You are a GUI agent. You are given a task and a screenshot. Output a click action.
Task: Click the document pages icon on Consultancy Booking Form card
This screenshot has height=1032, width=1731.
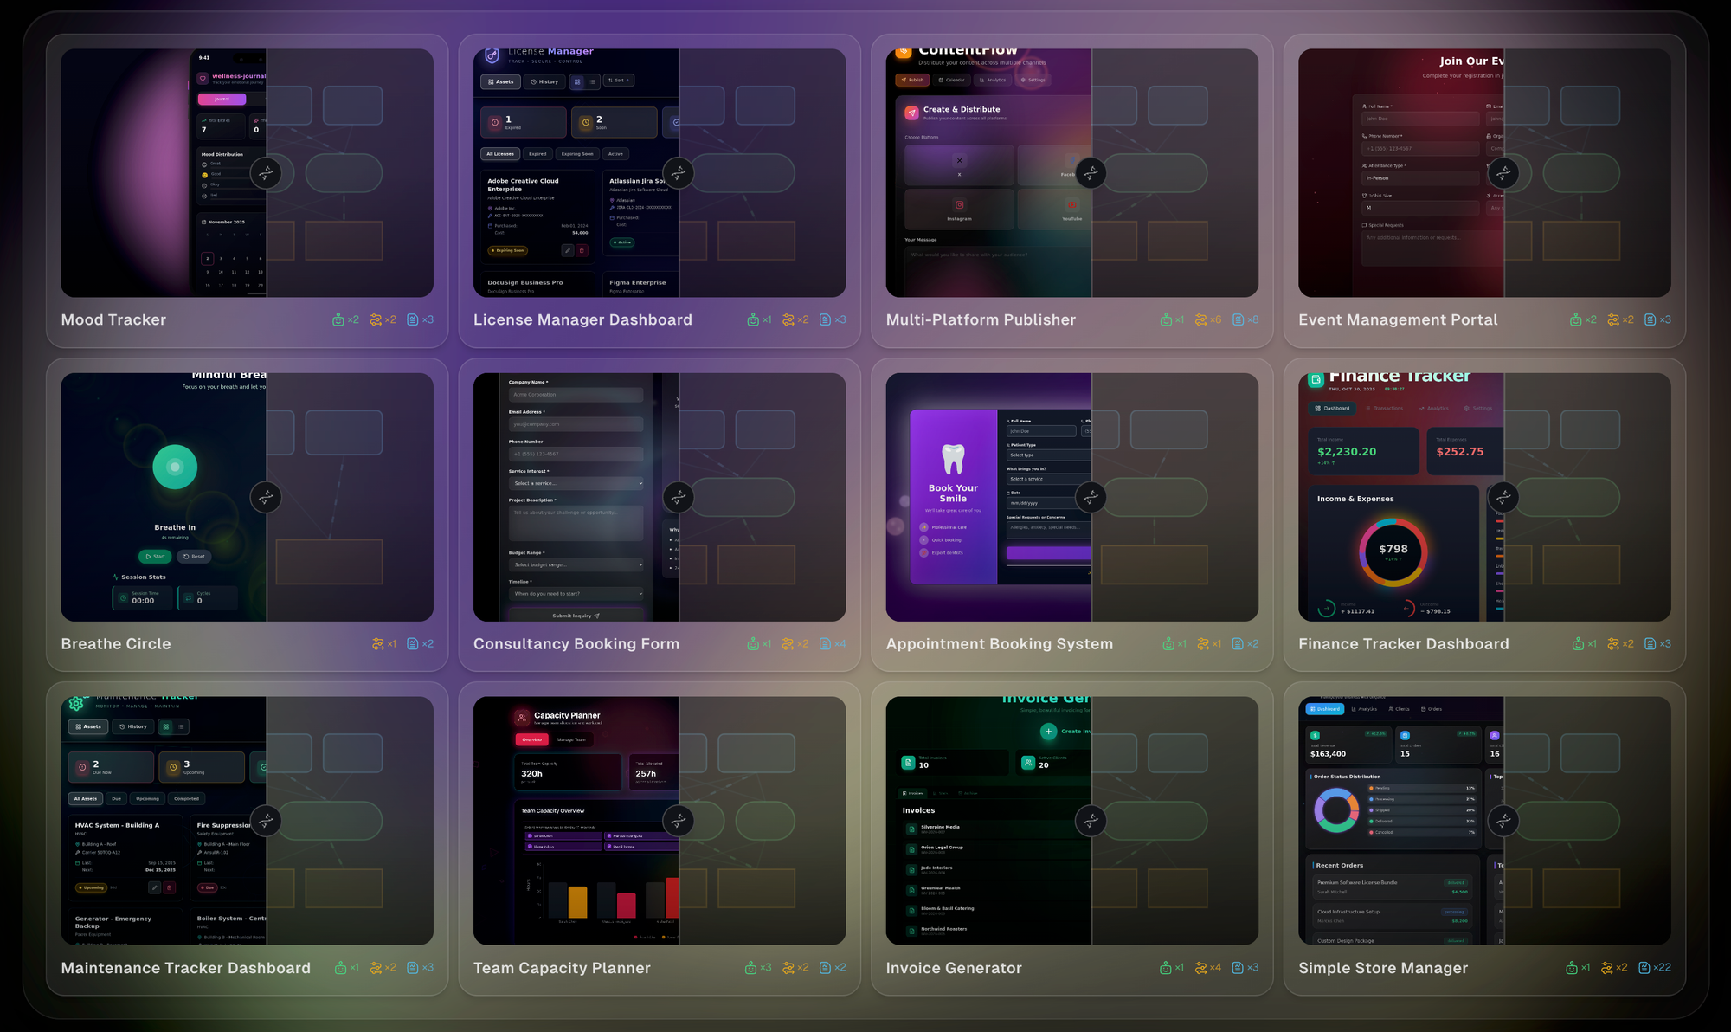(x=826, y=644)
